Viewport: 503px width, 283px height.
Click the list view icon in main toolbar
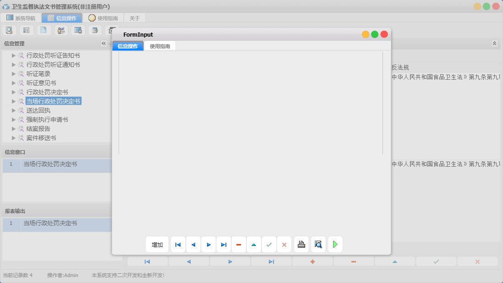tap(27, 30)
